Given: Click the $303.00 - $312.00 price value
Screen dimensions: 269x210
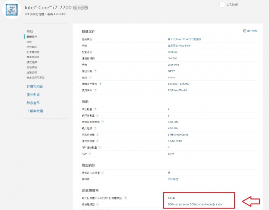Looking at the screenshot, I should click(179, 84).
